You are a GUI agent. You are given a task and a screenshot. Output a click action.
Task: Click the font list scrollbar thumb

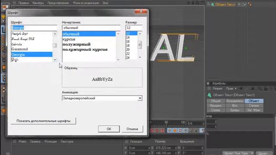coord(55,45)
